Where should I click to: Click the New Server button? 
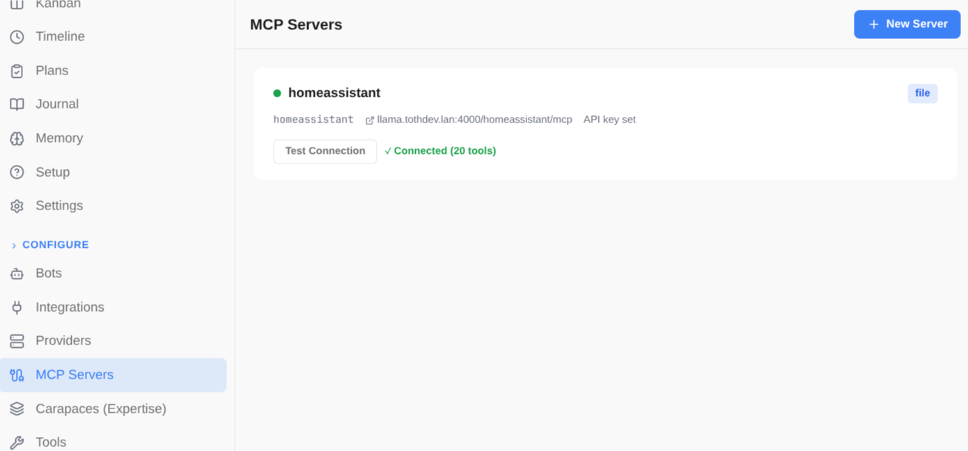(x=907, y=24)
